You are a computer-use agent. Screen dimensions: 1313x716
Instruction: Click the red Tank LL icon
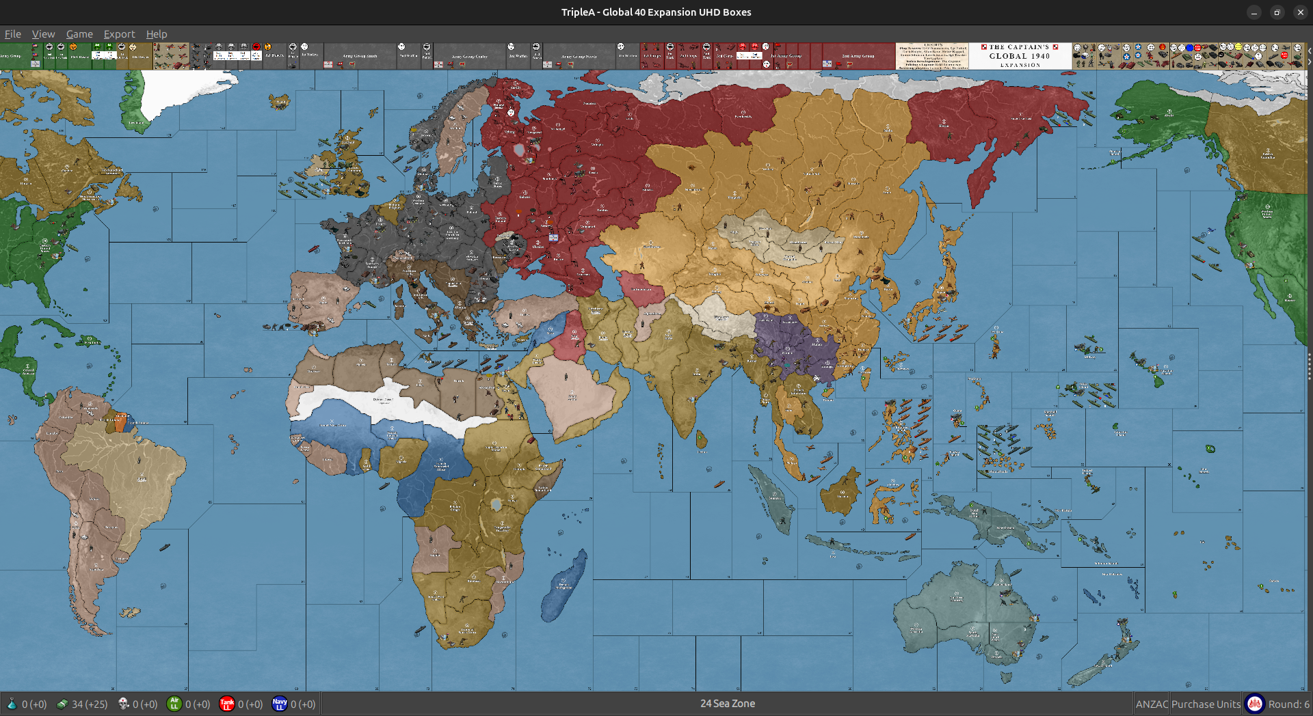pyautogui.click(x=227, y=704)
